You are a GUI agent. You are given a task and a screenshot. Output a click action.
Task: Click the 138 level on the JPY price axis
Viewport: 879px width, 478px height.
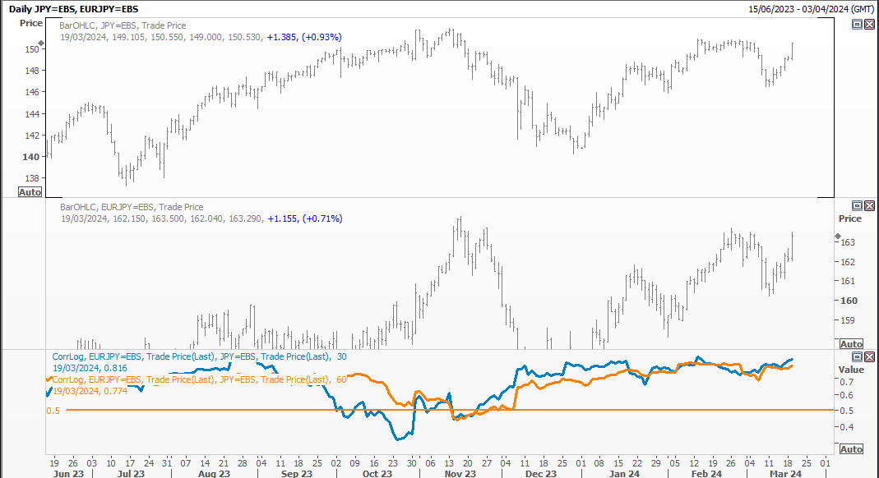click(x=32, y=178)
